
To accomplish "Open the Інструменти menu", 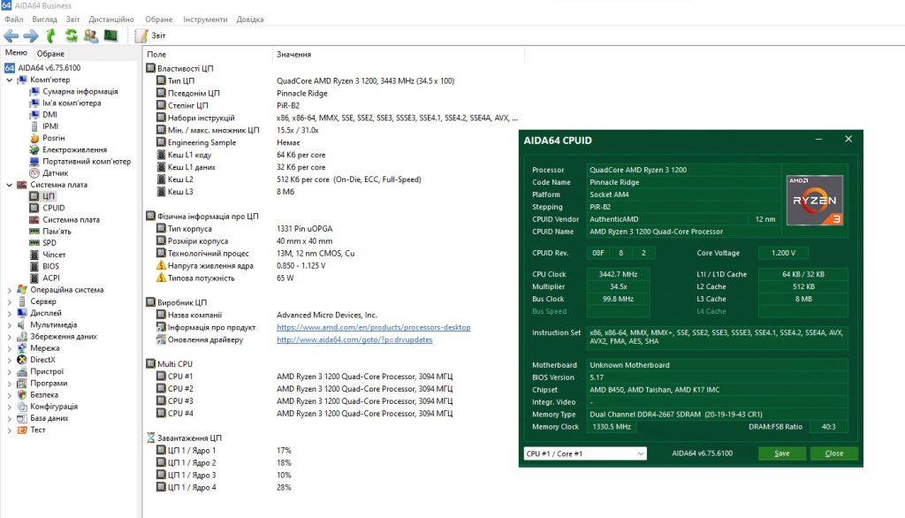I will (x=205, y=19).
